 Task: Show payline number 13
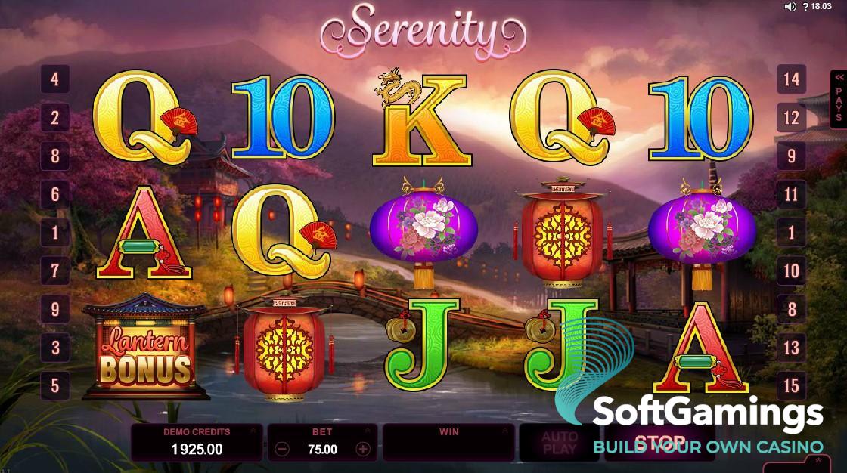click(791, 347)
